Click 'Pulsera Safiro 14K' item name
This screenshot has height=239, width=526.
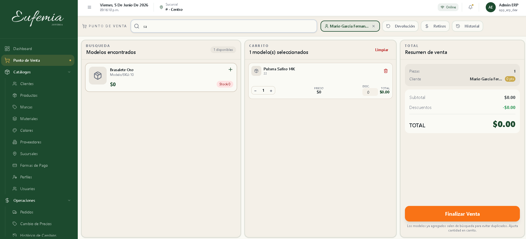coord(279,69)
